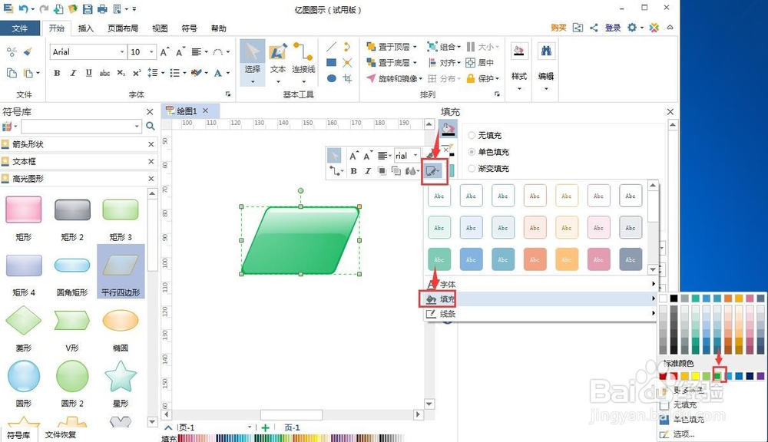Click the Shrink Font icon in the ribbon
768x442 pixels.
tap(180, 52)
